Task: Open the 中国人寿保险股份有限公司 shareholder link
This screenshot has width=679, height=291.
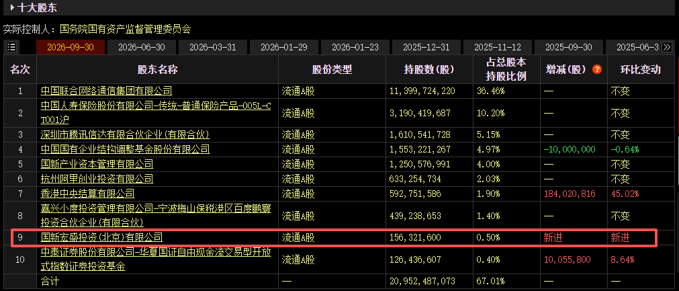Action: click(156, 112)
